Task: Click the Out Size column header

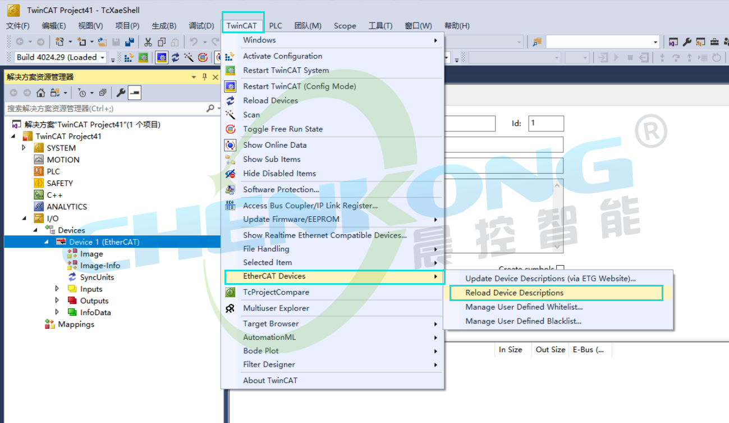Action: 550,349
